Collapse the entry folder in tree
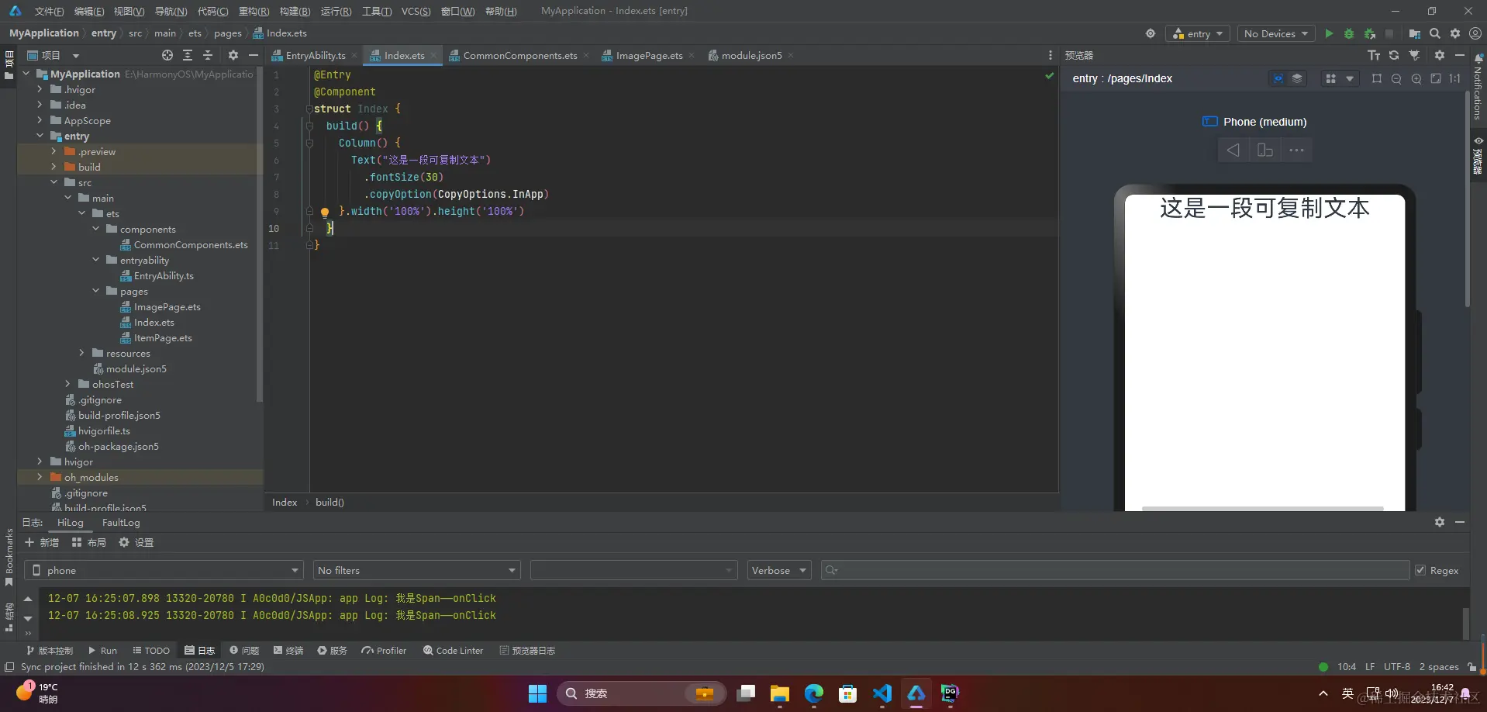Screen dimensions: 1487x712 click(40, 136)
